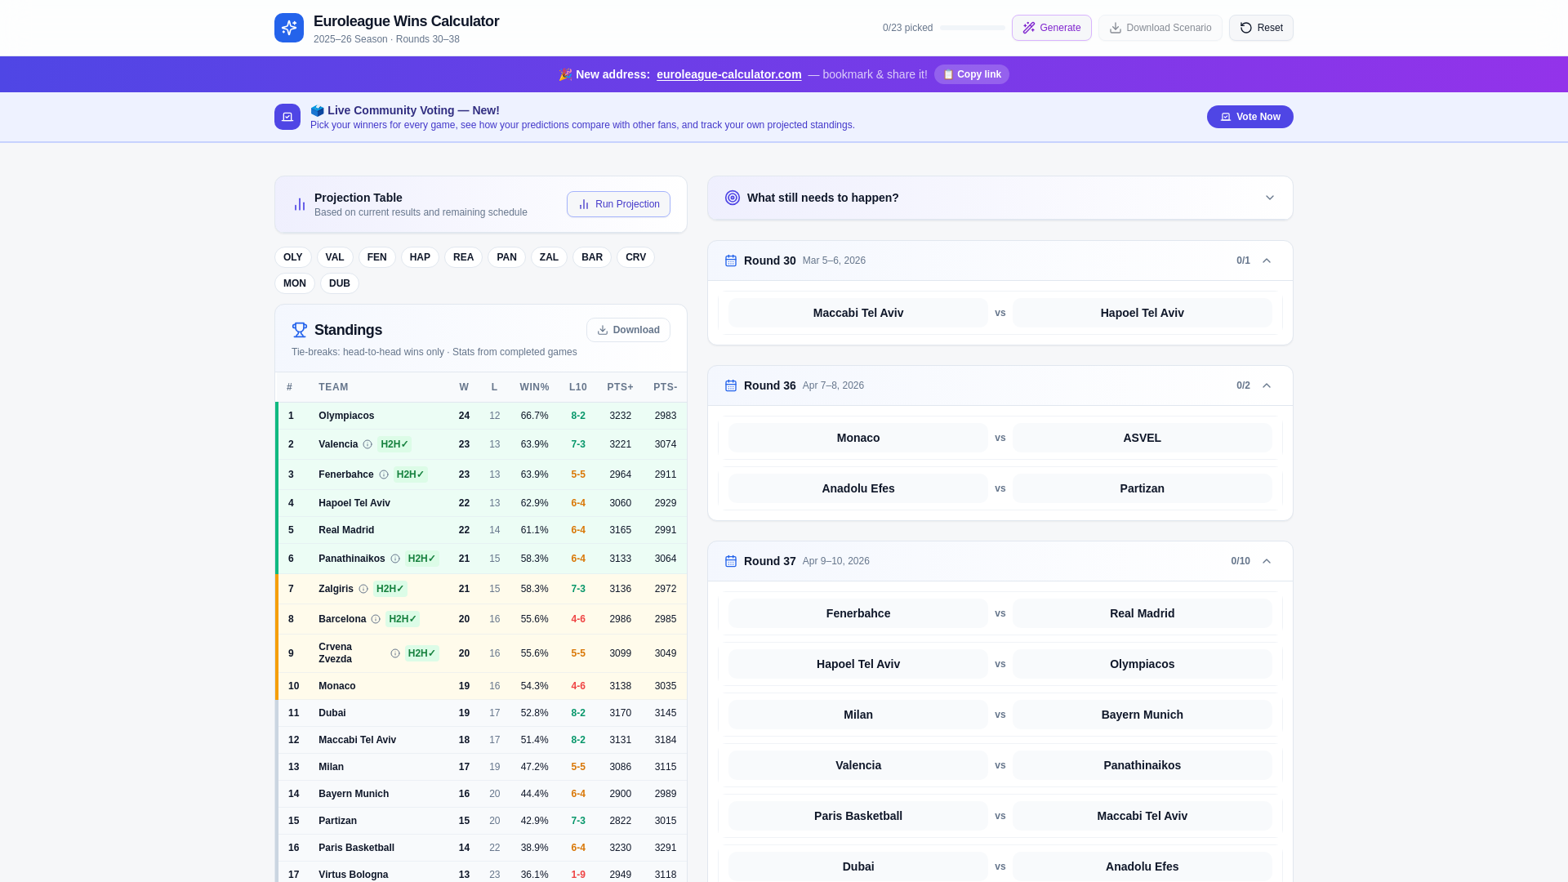Pick Real Madrid against Fenerbahce

(1141, 613)
